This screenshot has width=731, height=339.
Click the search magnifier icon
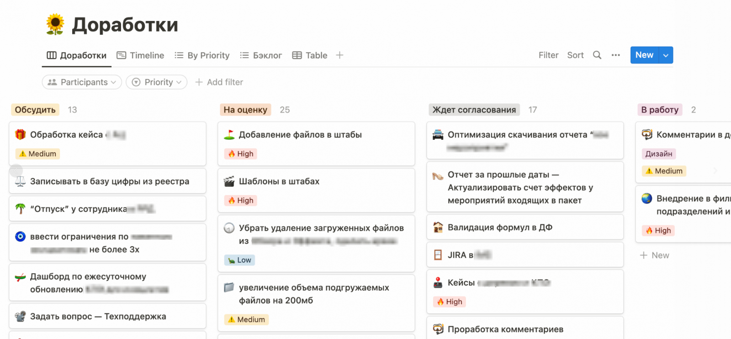(x=597, y=55)
